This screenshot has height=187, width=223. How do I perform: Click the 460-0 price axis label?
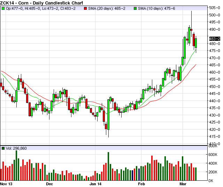[x=215, y=72]
